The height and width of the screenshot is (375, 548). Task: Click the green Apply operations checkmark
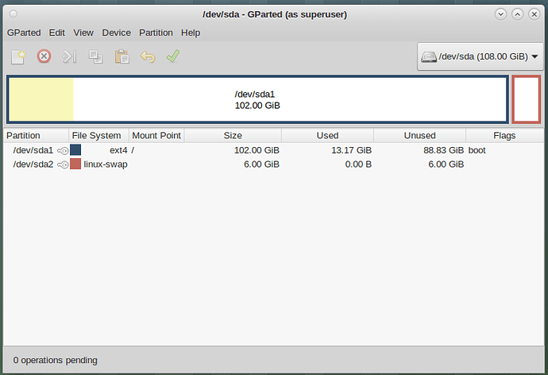[x=173, y=56]
